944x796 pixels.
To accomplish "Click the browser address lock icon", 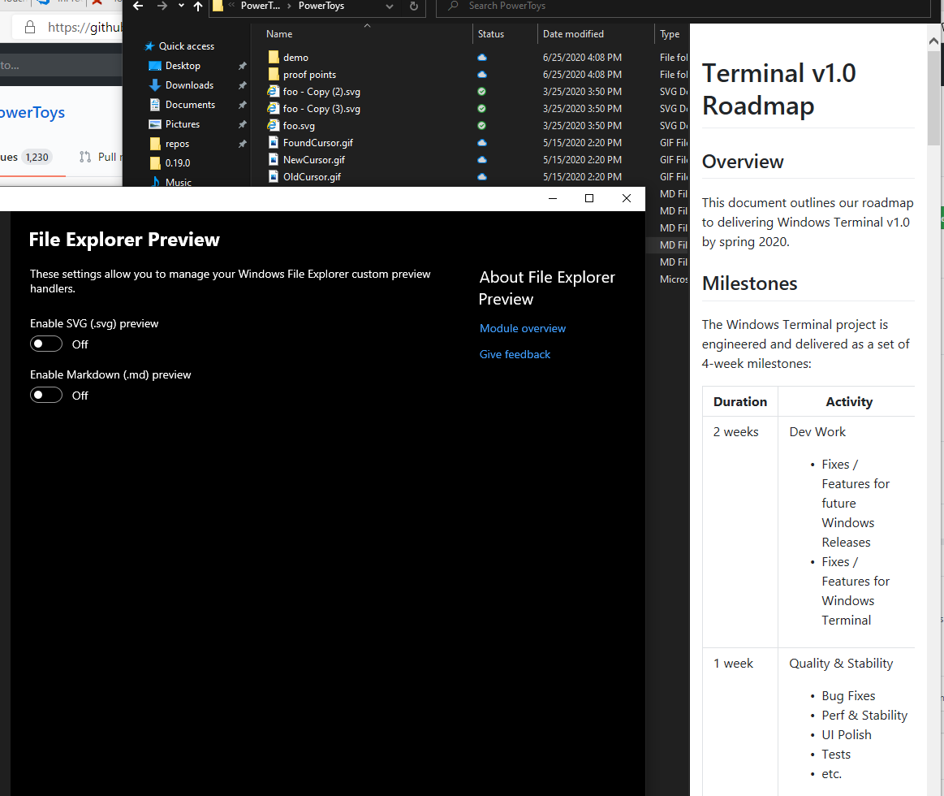I will click(29, 27).
